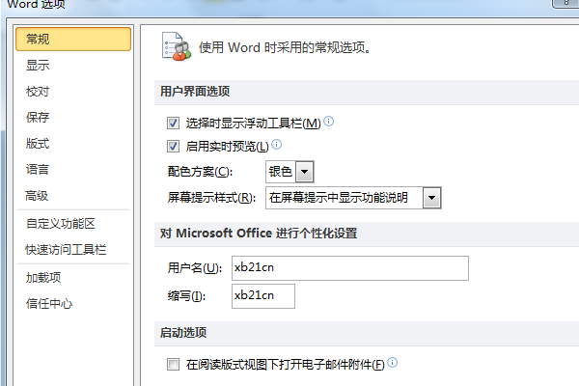Open 自定义功能区 category

click(x=61, y=224)
